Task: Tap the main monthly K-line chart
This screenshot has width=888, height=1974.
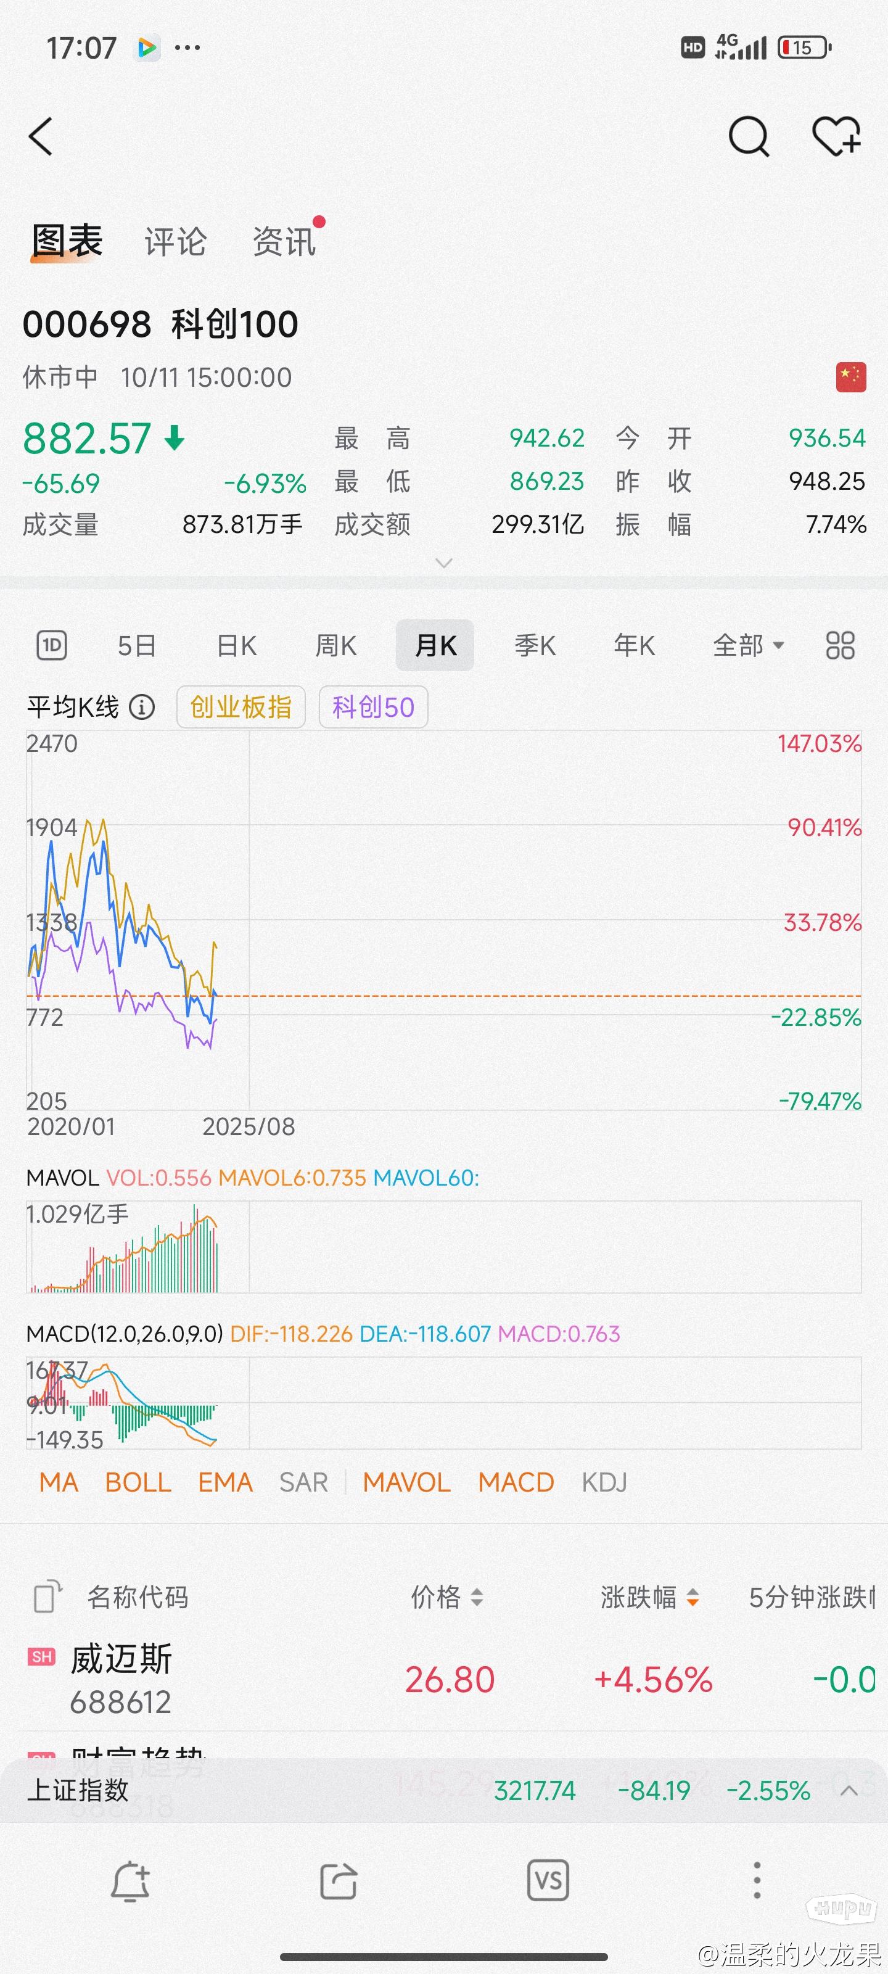Action: (x=443, y=920)
